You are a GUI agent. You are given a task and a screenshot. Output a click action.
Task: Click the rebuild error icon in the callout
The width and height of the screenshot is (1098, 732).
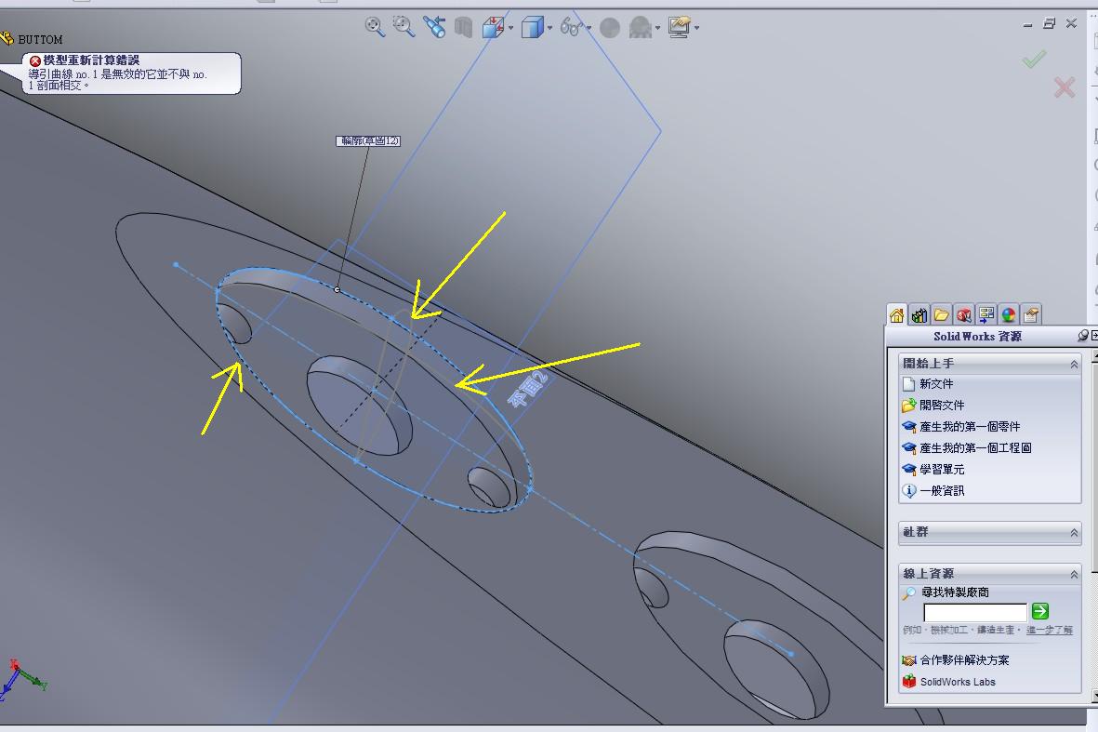click(35, 61)
